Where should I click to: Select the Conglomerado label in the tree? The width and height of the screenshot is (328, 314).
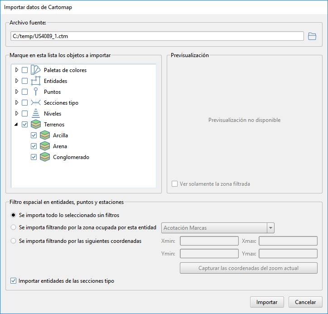[x=71, y=157]
